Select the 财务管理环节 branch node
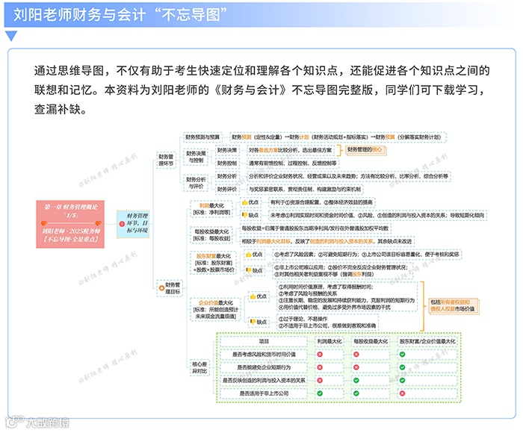 pyautogui.click(x=166, y=160)
